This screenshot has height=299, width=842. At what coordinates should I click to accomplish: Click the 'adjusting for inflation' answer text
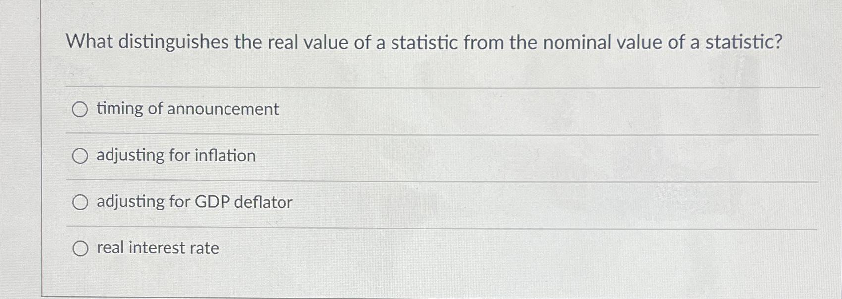tap(176, 156)
